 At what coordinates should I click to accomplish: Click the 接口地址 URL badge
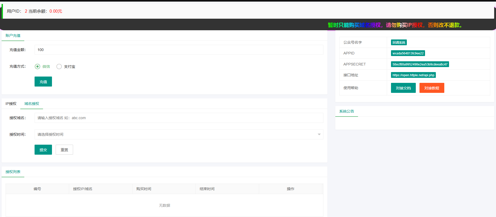[413, 75]
